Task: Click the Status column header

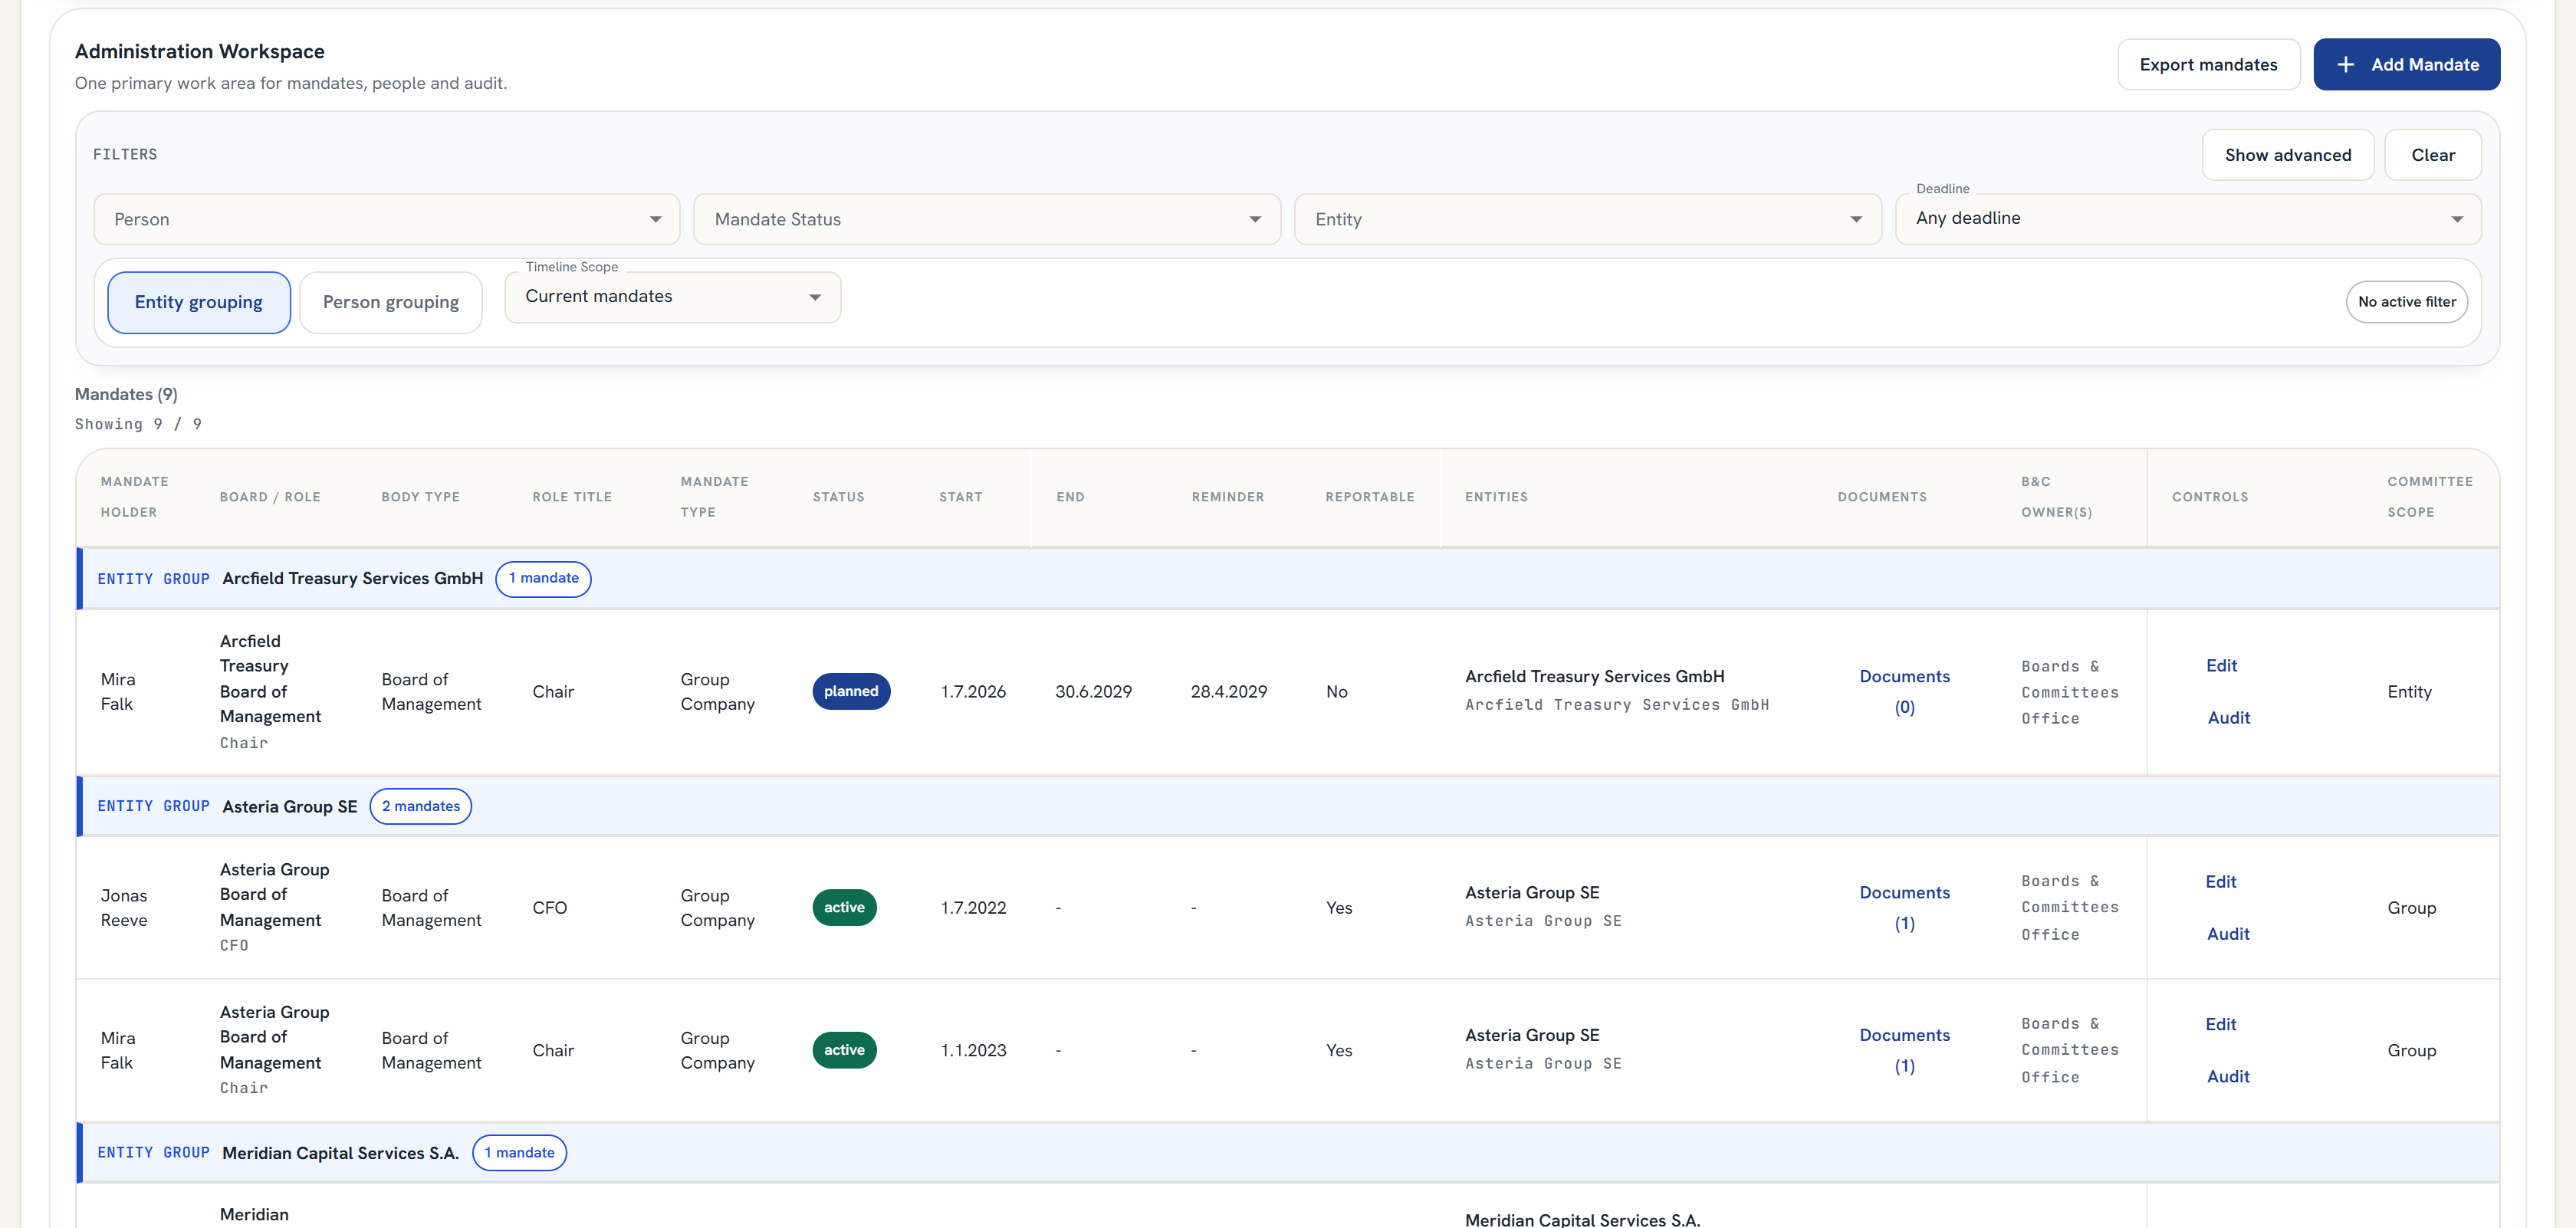Action: click(x=838, y=497)
